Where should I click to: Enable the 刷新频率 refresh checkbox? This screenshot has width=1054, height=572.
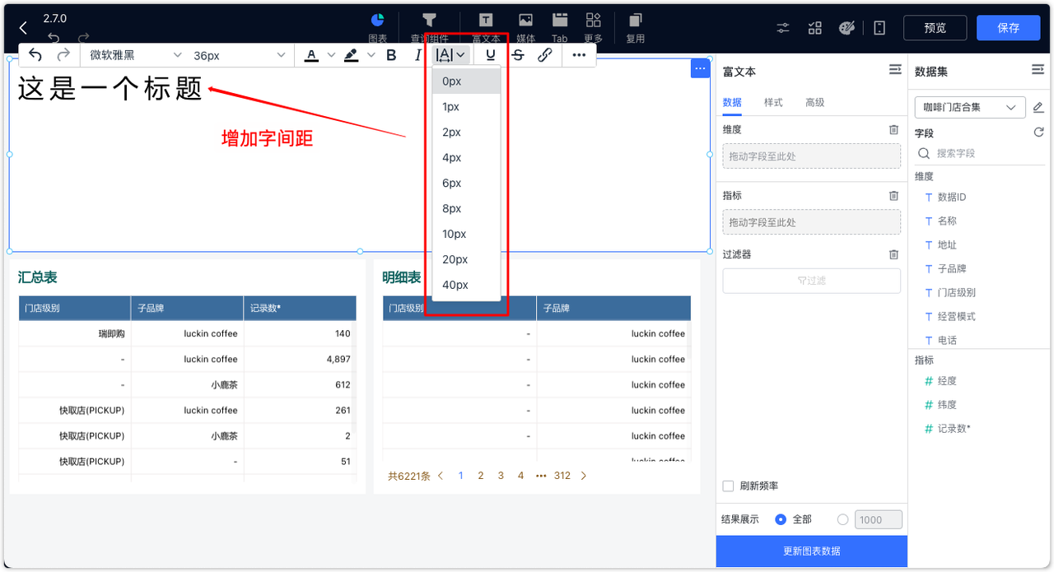pyautogui.click(x=728, y=486)
